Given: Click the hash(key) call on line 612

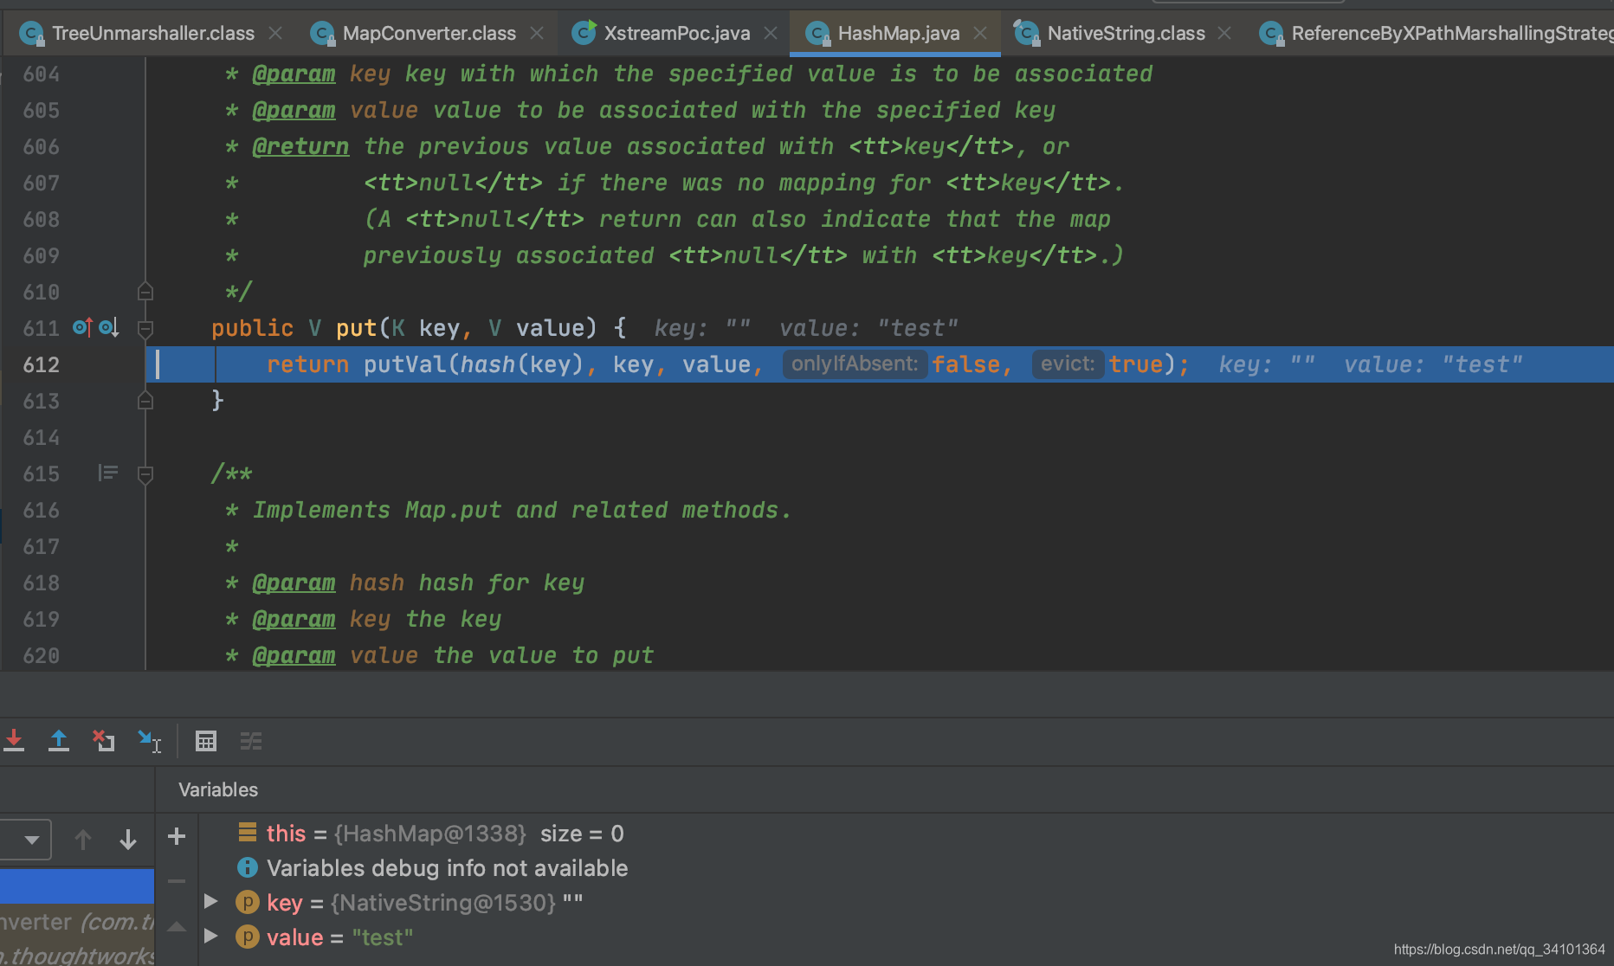Looking at the screenshot, I should pyautogui.click(x=522, y=364).
